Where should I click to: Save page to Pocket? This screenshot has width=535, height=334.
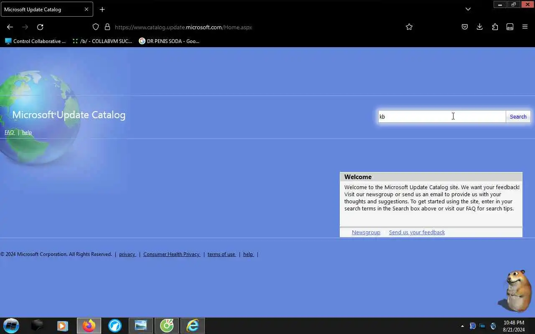tap(465, 27)
